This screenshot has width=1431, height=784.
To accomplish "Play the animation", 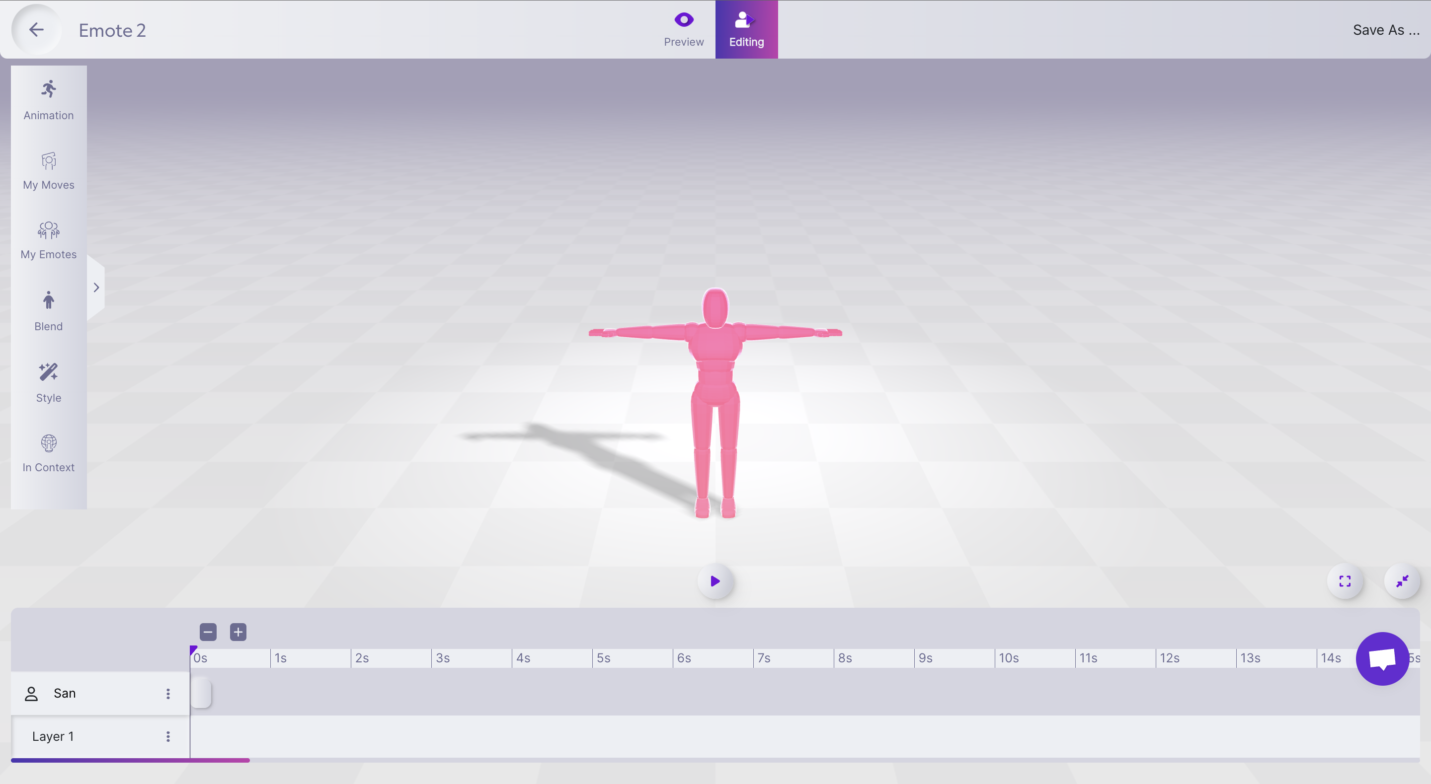I will click(715, 581).
